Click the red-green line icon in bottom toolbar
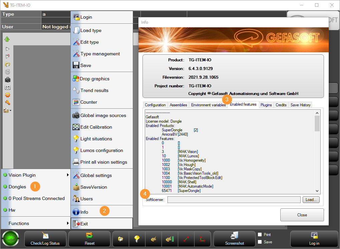340x249 pixels. point(186,239)
